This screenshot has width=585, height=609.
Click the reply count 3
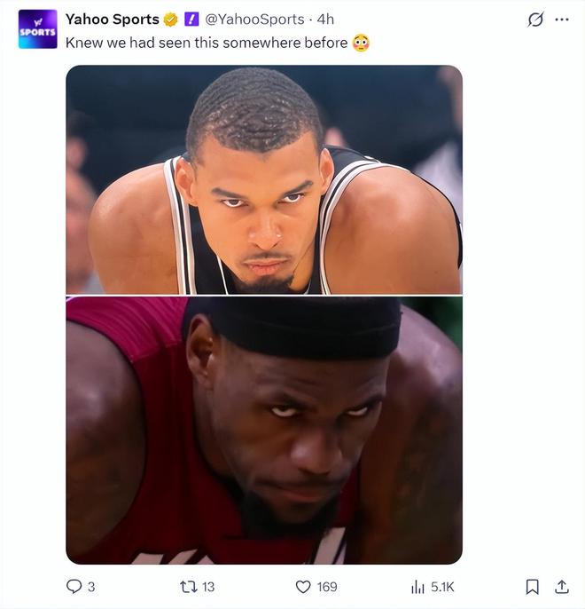click(91, 587)
